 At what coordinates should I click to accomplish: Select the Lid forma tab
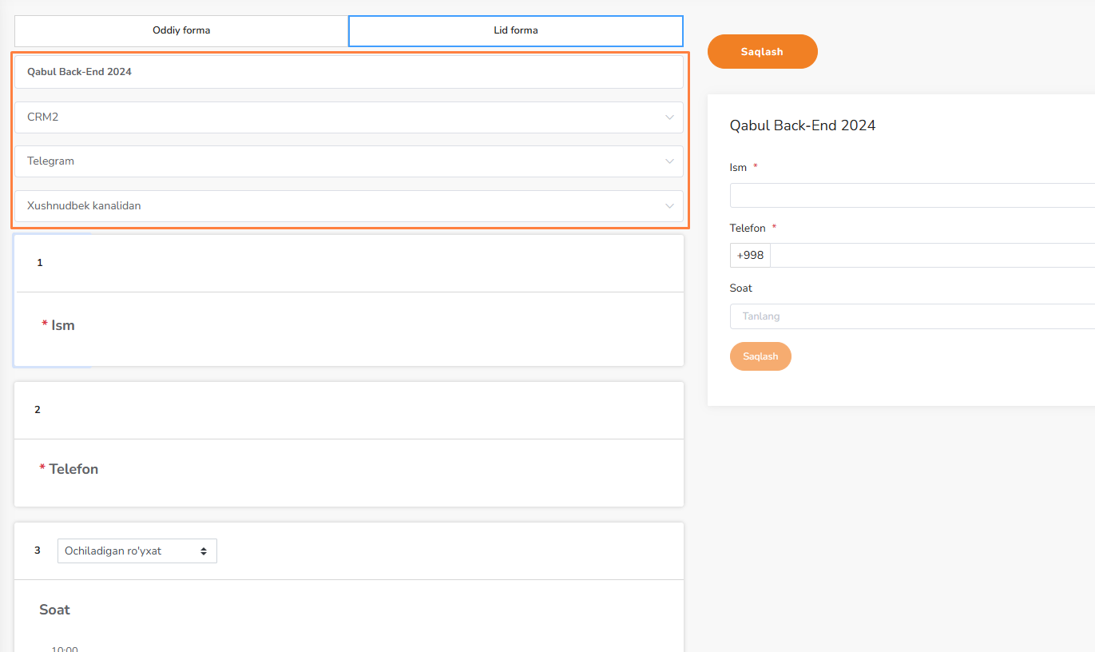coord(515,31)
